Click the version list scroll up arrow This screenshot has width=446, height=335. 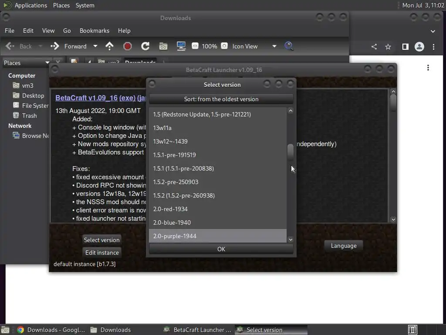click(x=291, y=111)
